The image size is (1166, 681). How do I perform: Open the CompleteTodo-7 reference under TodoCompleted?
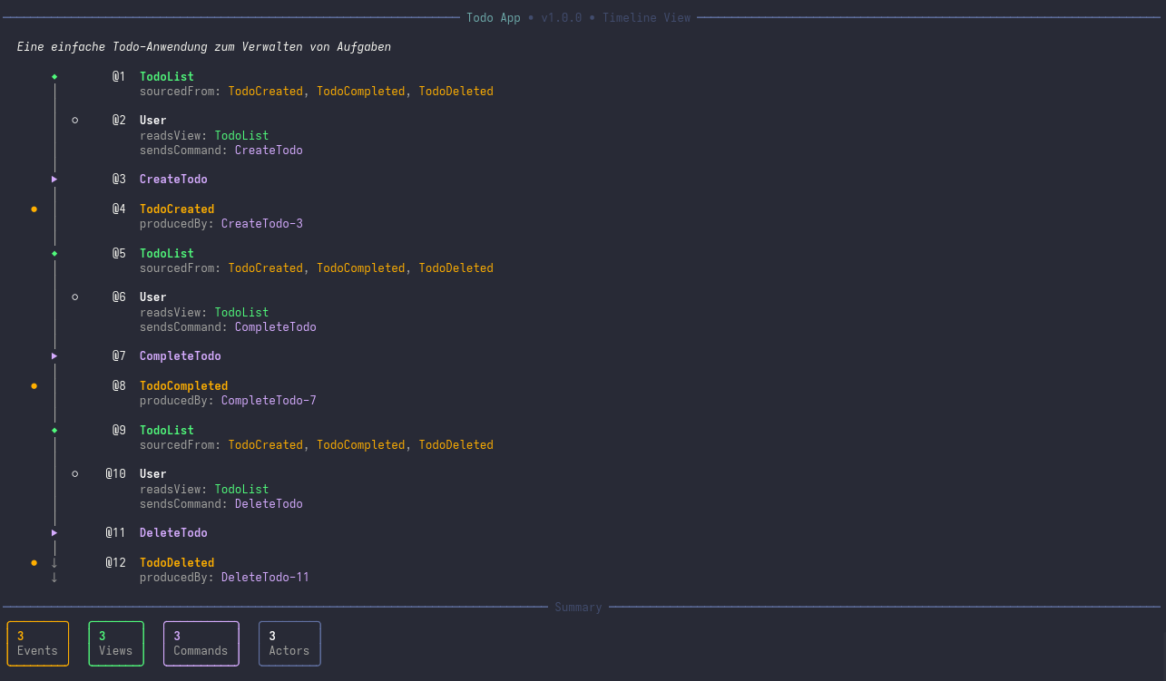point(269,400)
